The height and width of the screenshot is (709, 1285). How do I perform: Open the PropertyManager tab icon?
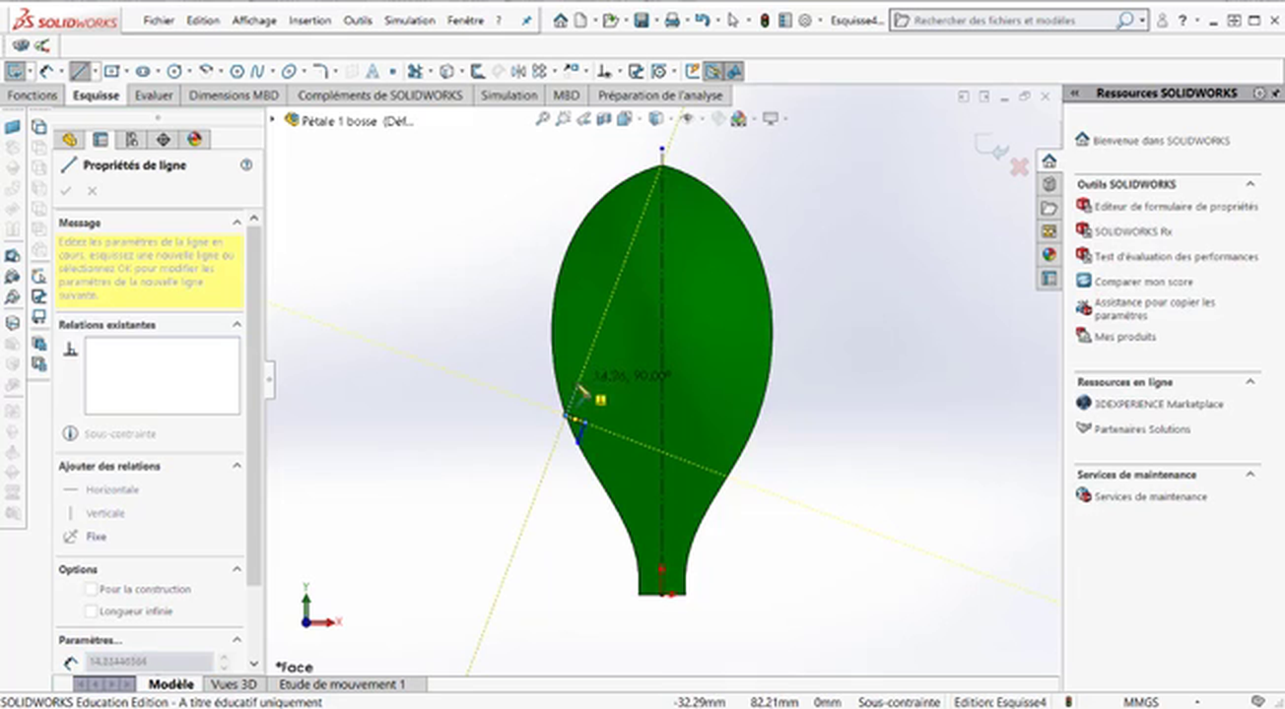(100, 140)
